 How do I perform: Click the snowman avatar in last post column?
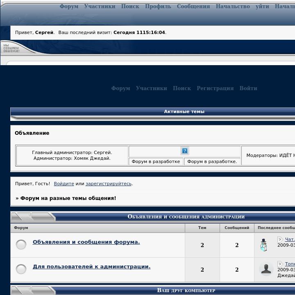tap(263, 245)
